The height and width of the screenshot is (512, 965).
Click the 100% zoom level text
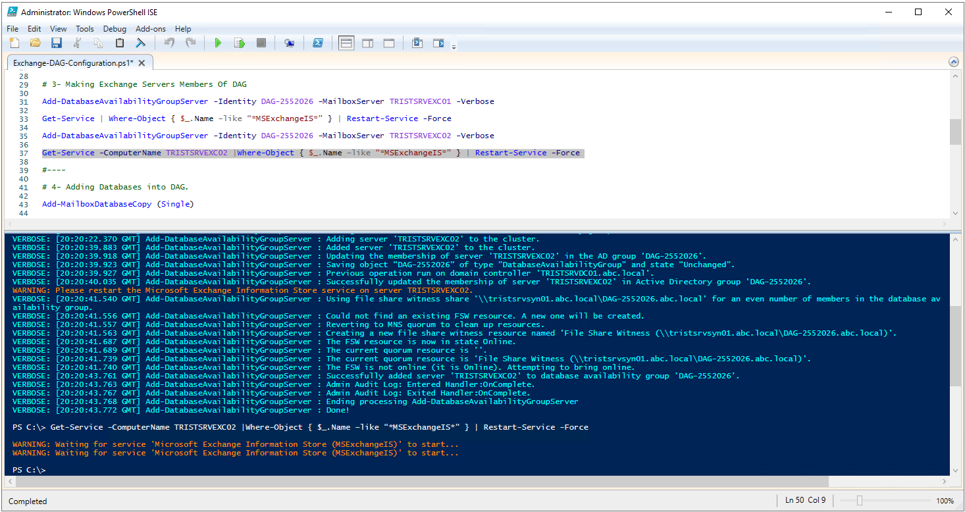pos(945,501)
